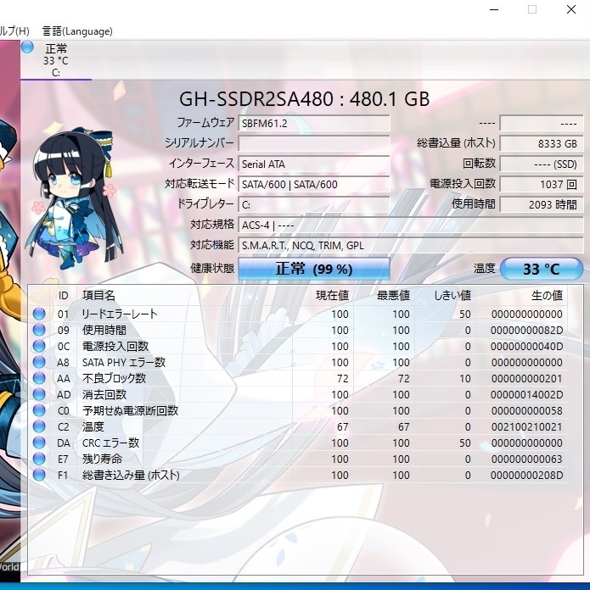Click the total host writes value 8333 GB

pyautogui.click(x=542, y=144)
